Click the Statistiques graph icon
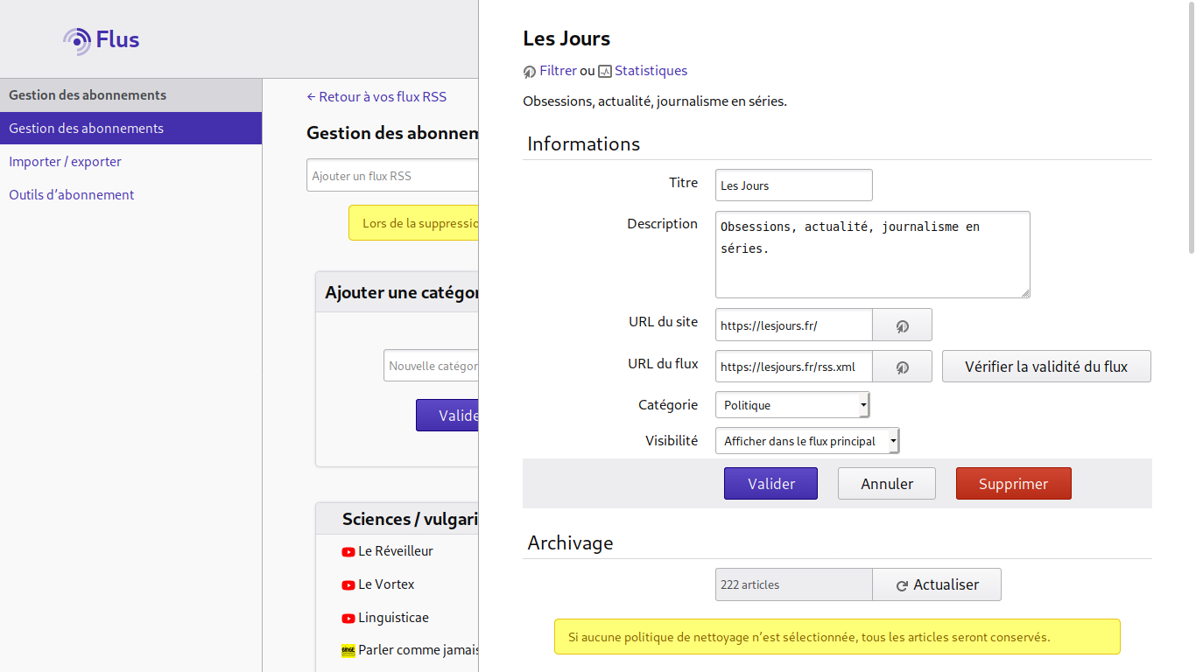Screen dimensions: 1196x672 (x=604, y=71)
